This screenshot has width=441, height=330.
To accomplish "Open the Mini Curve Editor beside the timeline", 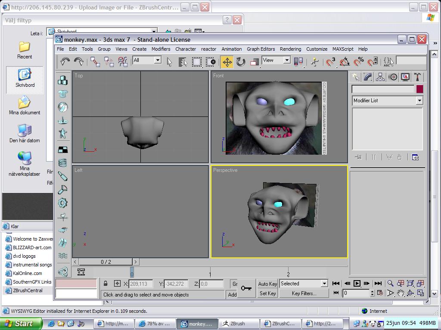I will [x=81, y=272].
